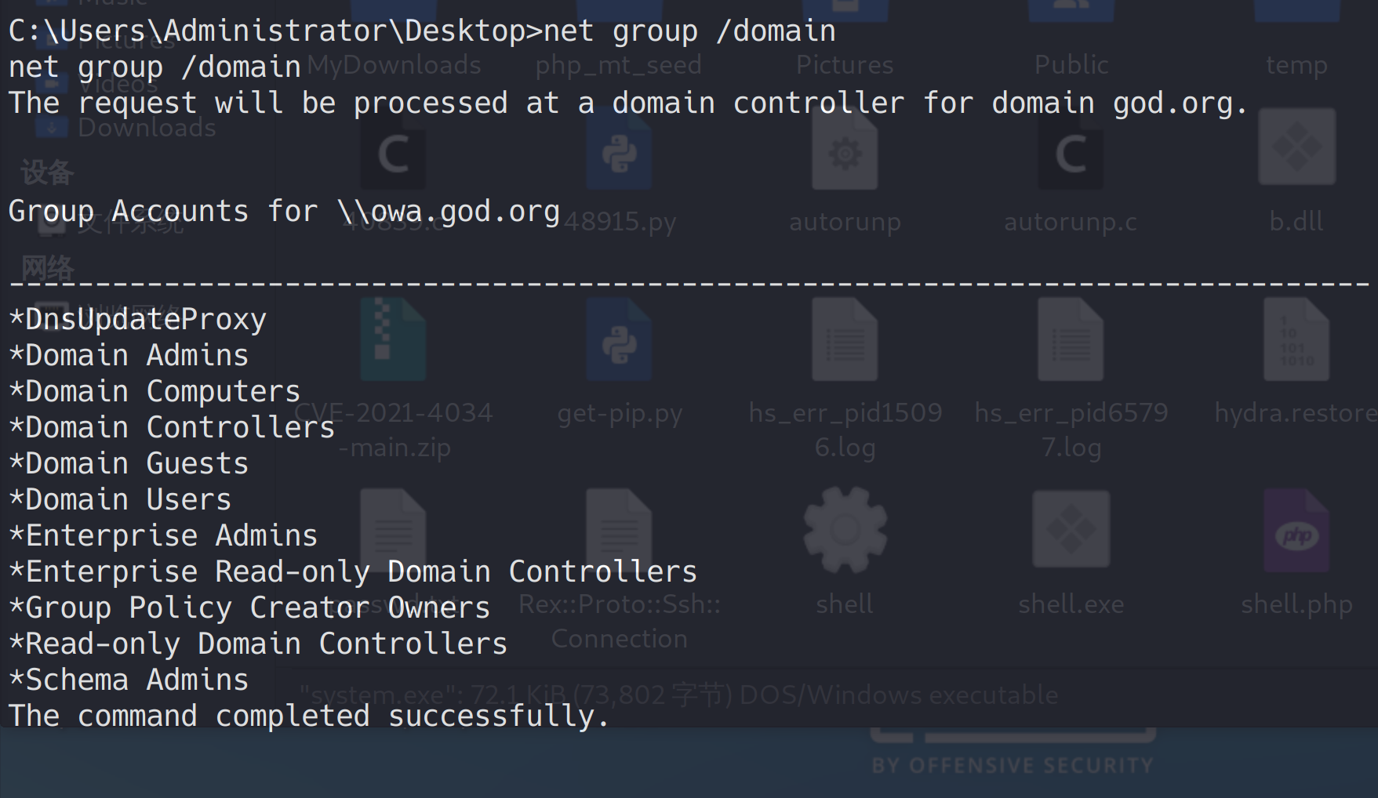Click the MyDownloads folder label
This screenshot has width=1378, height=798.
click(x=394, y=65)
